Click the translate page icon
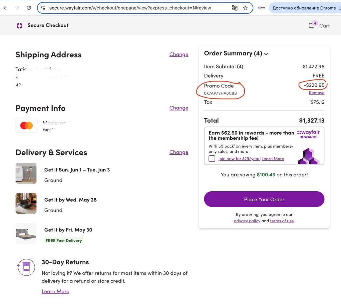 coord(235,8)
